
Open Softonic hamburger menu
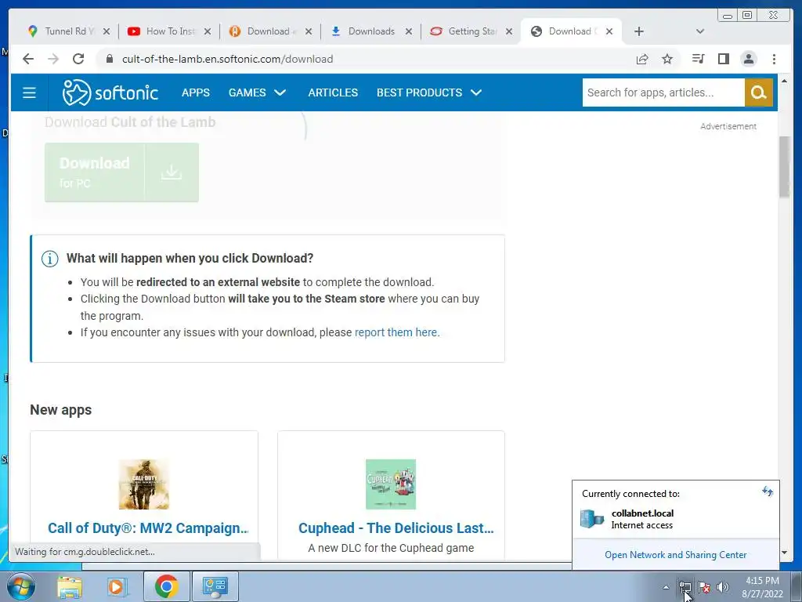click(29, 92)
